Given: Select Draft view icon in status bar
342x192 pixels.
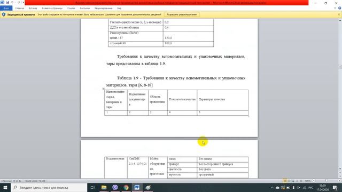Looking at the screenshot, I should click(x=301, y=181).
